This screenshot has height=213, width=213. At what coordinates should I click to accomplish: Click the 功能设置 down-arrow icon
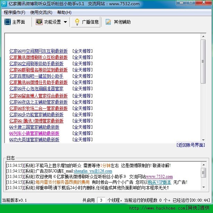(39, 22)
